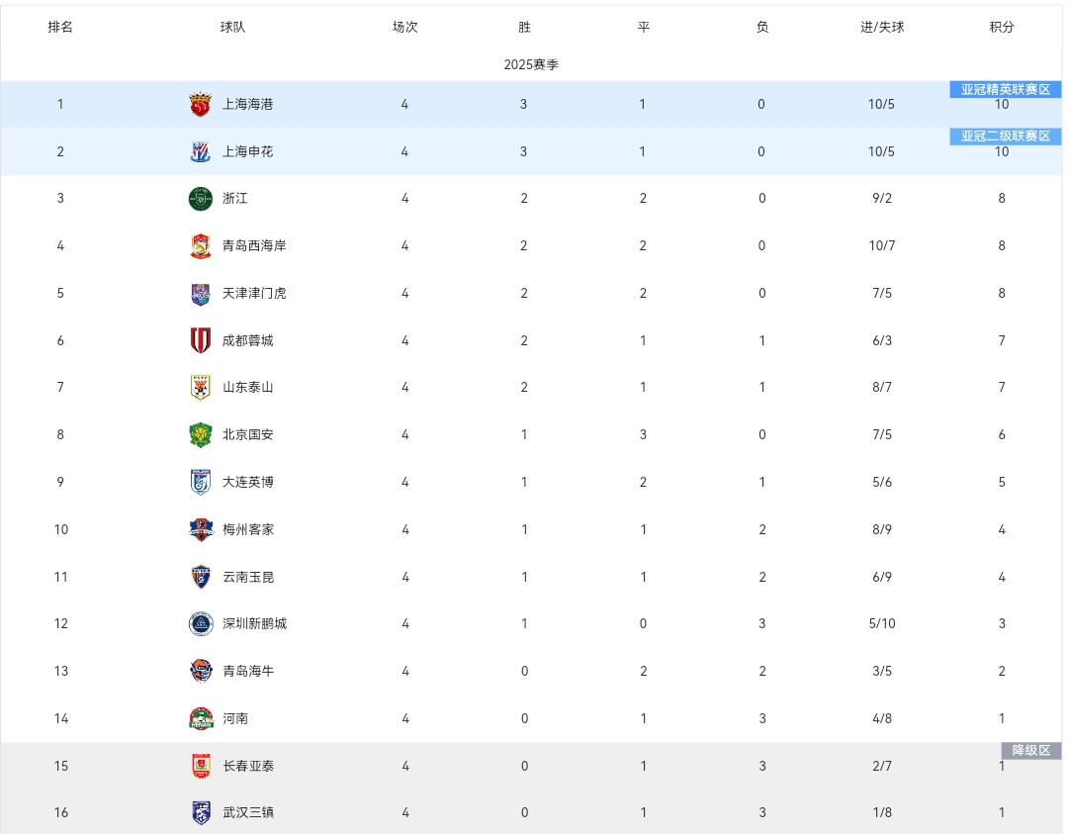
Task: Open the 梅州客家 team name link
Action: (248, 529)
